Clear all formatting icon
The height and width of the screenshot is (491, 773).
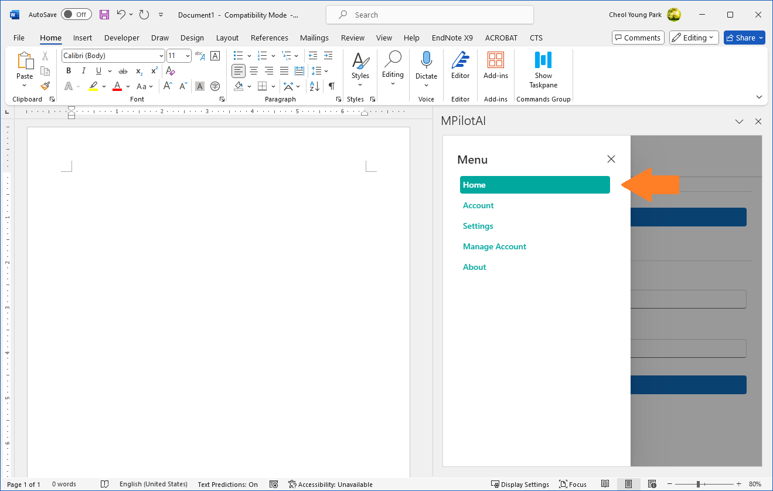(x=171, y=71)
